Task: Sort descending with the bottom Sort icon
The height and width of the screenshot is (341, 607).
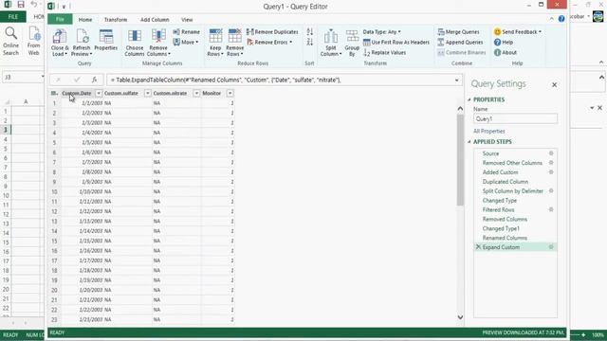Action: [x=310, y=42]
